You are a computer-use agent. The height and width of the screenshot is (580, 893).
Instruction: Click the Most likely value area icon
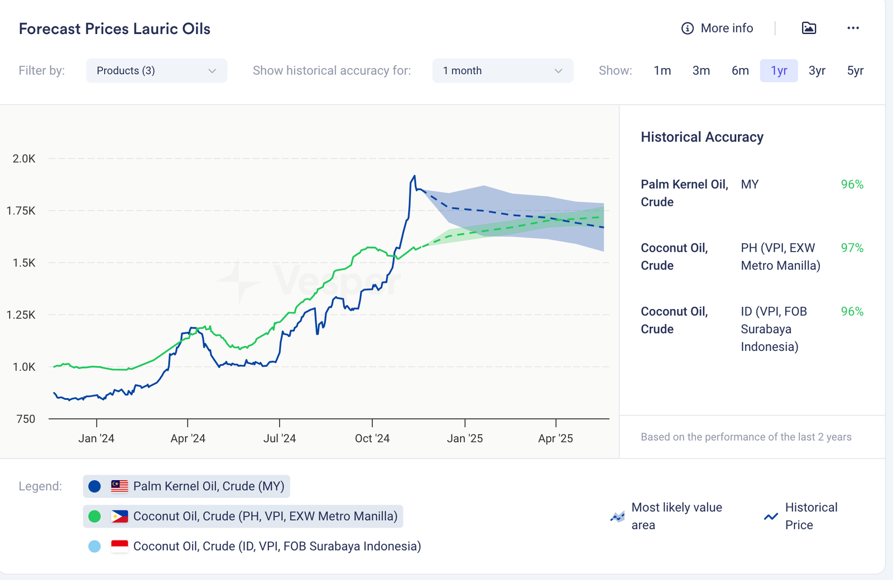tap(617, 516)
